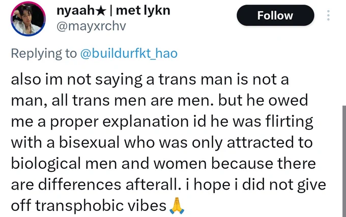Open the @mayxrchv handle link
Screen dimensions: 346x217
[91, 26]
